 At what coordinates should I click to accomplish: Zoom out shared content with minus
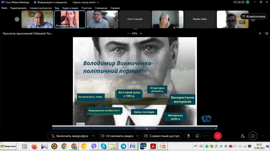[128, 34]
